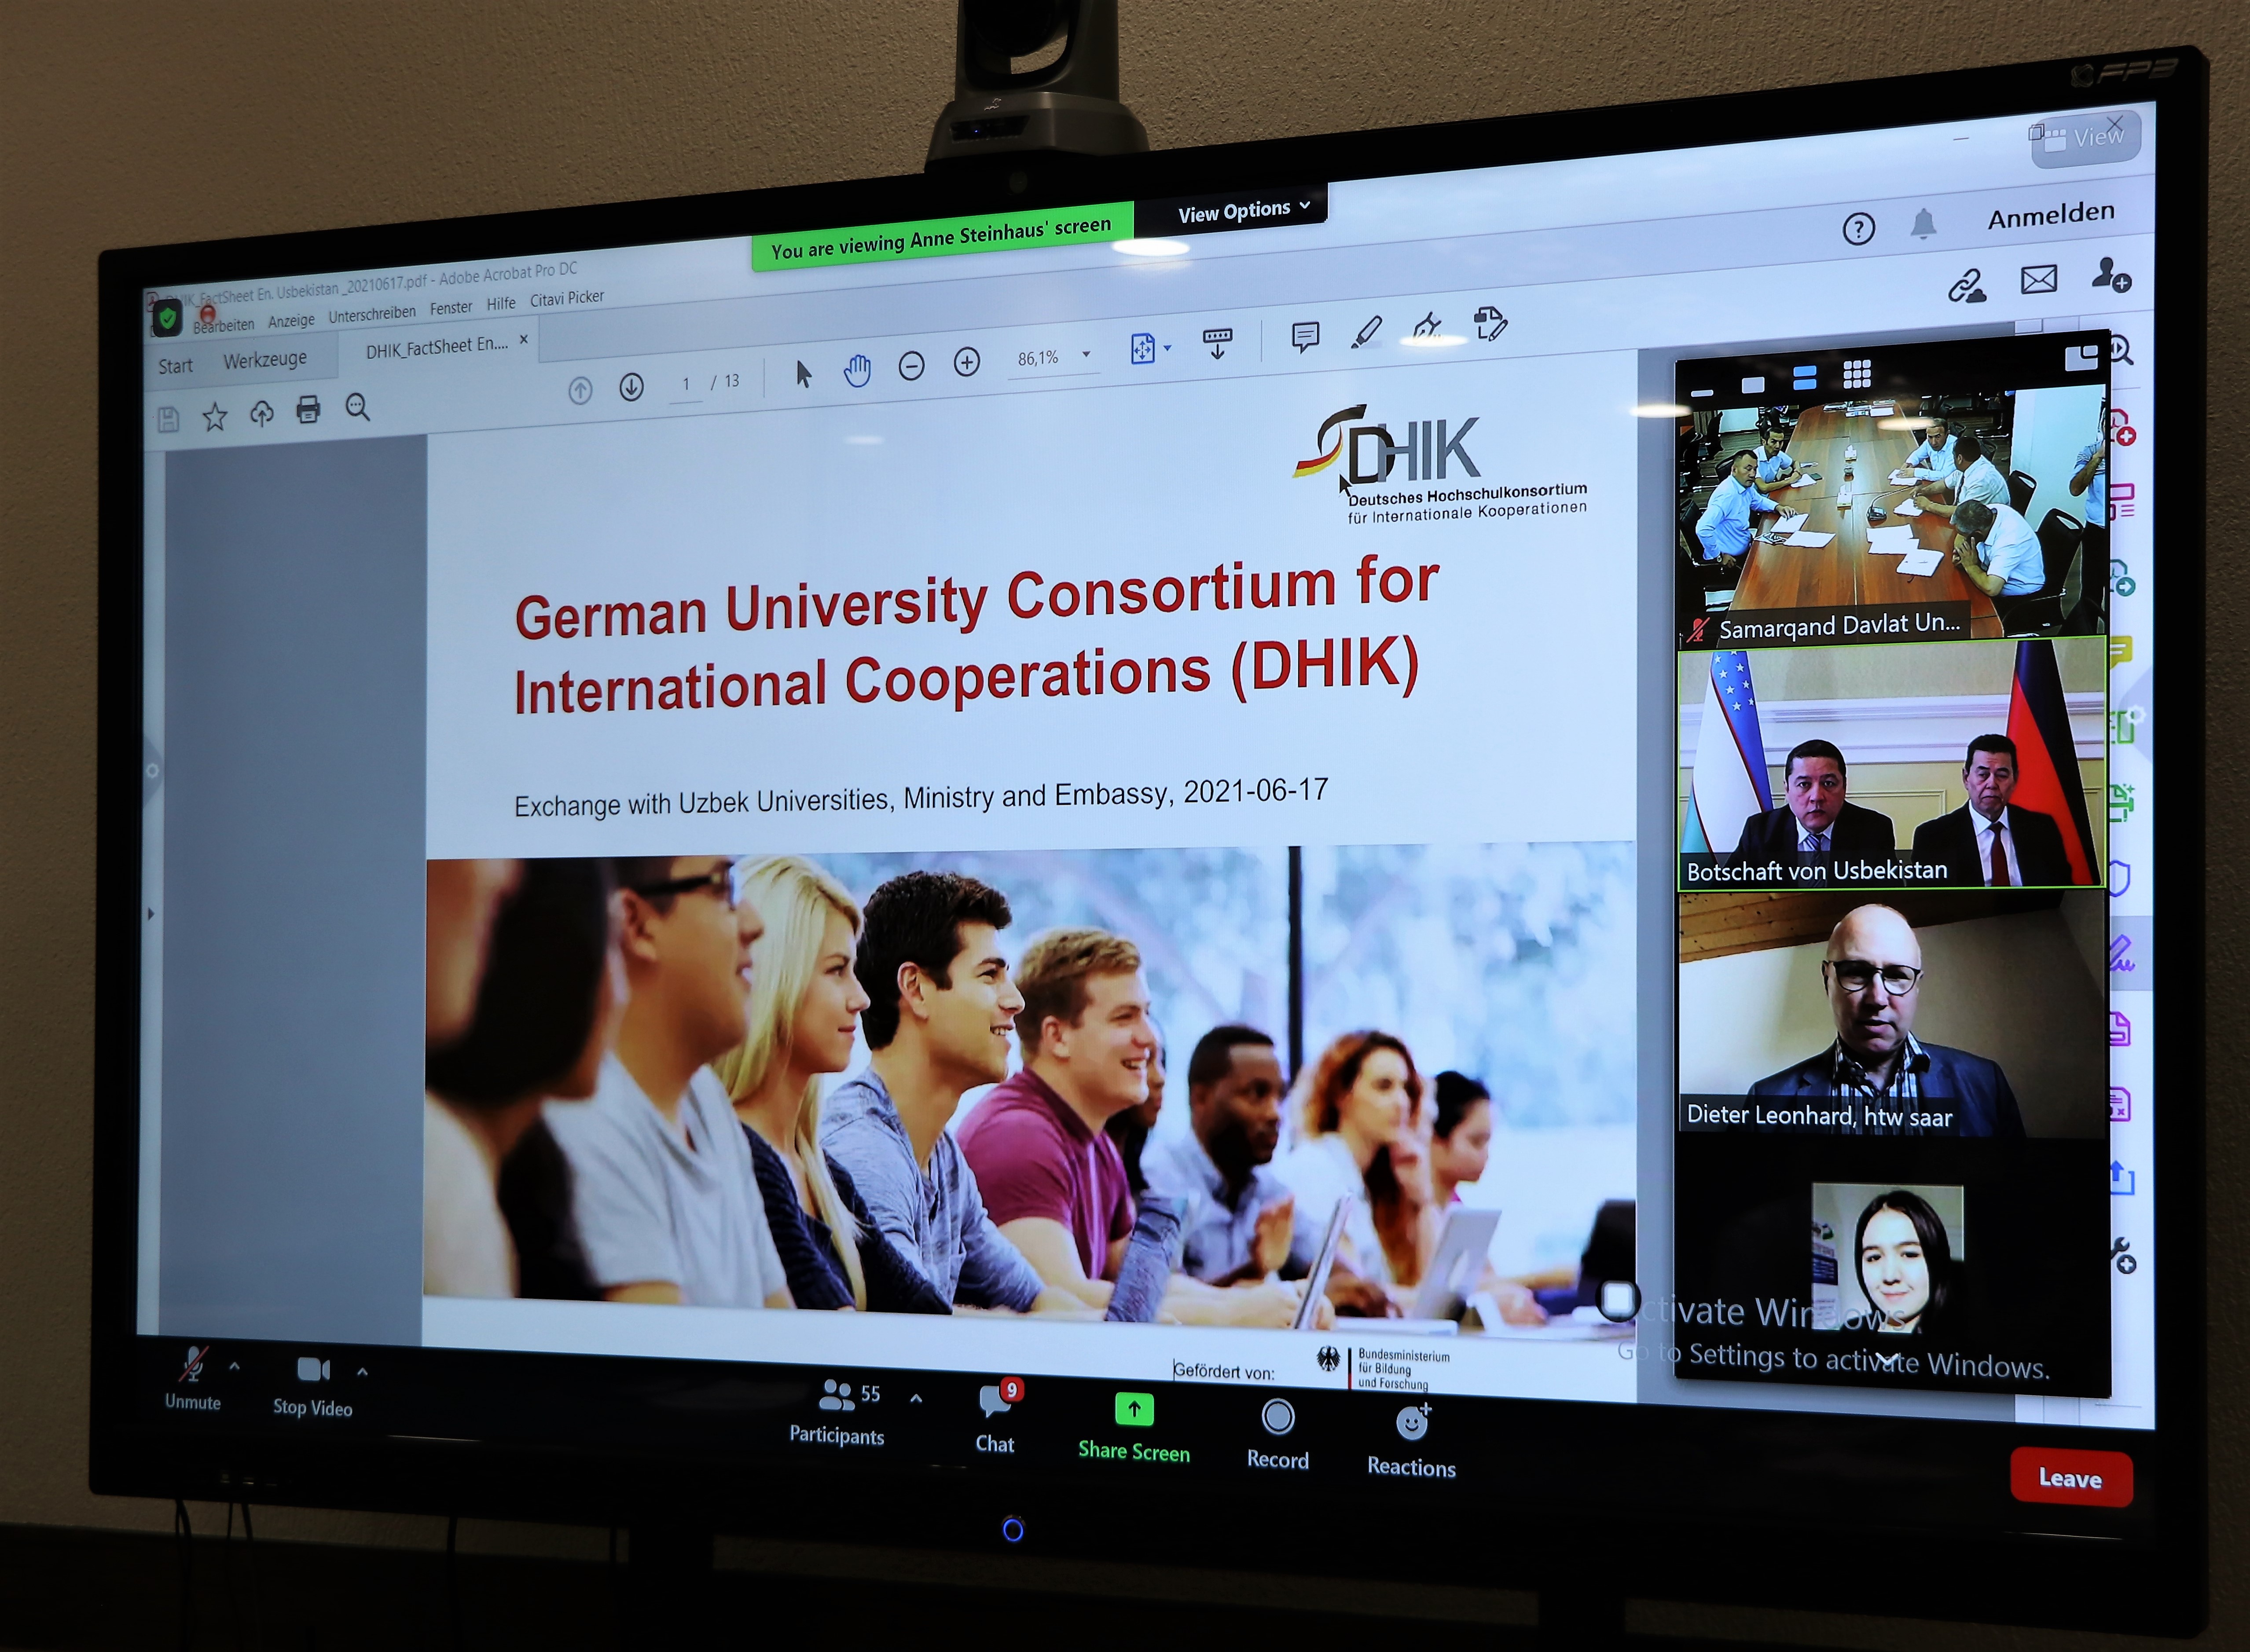Click the share link cloud icon

point(1967,287)
